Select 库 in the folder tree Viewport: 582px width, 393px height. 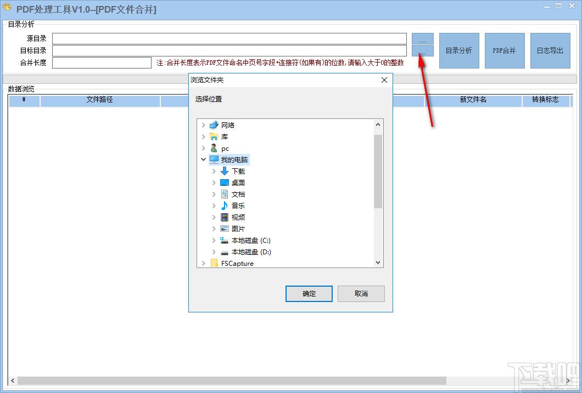coord(225,136)
